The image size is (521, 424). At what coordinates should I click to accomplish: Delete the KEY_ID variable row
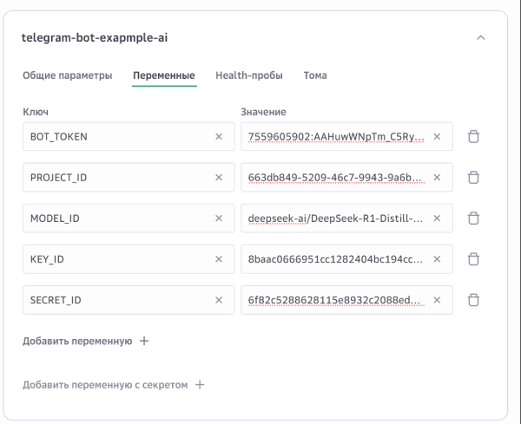pyautogui.click(x=474, y=259)
